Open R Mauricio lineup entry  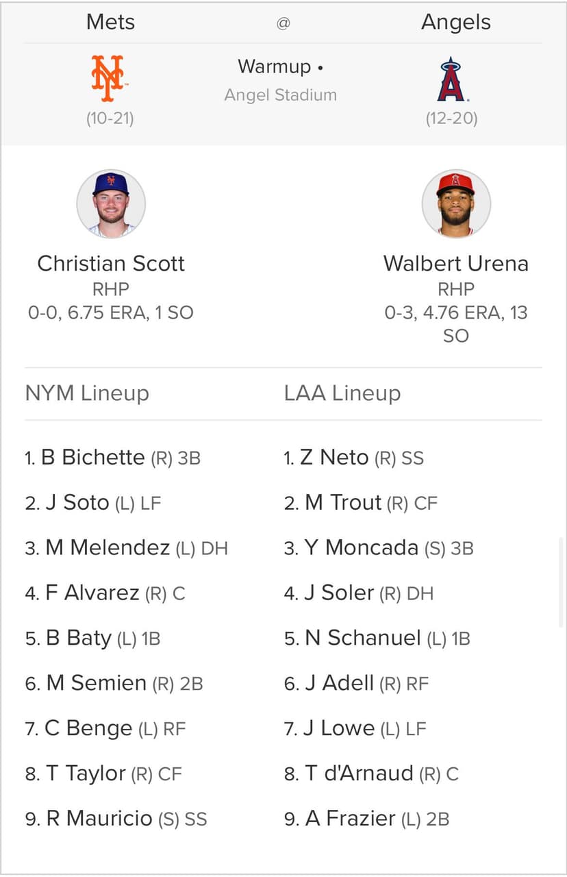pyautogui.click(x=116, y=819)
